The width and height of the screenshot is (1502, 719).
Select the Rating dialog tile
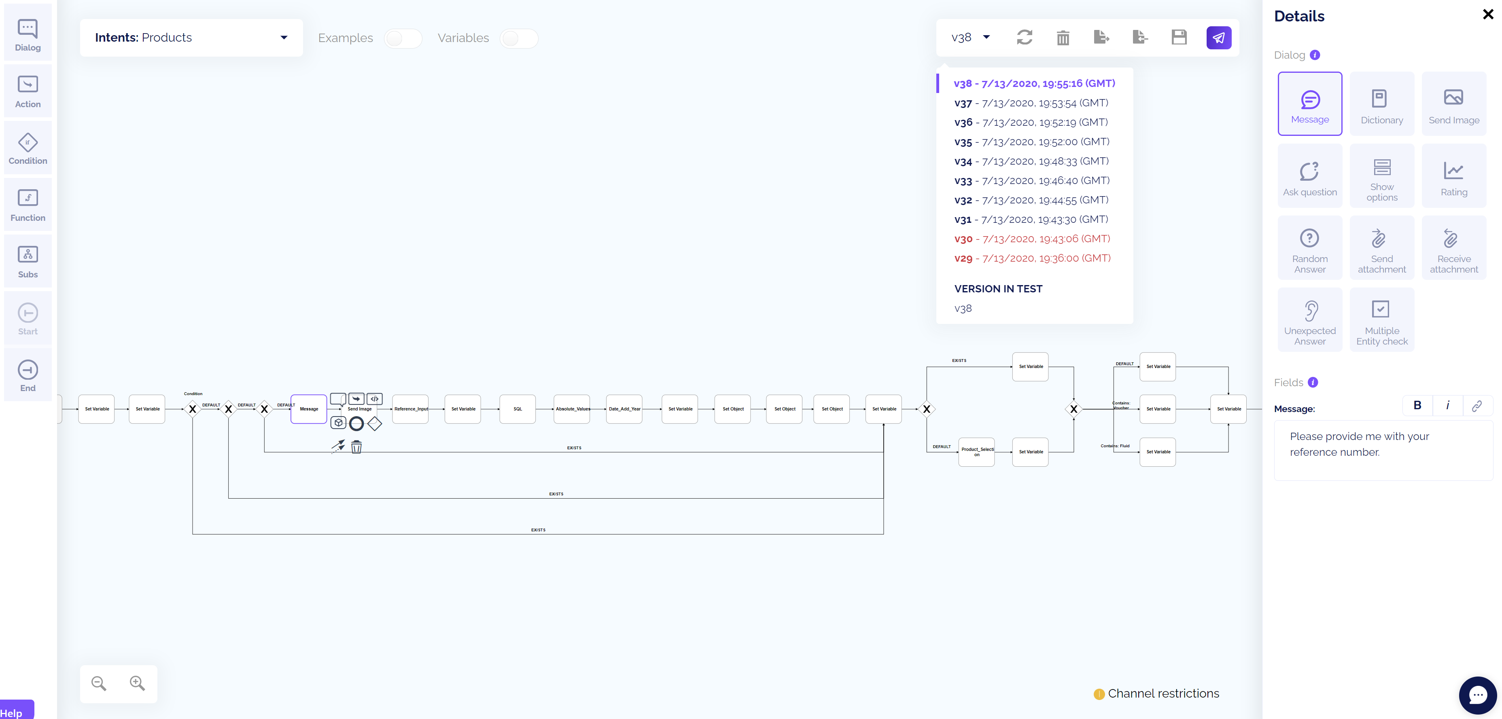point(1453,176)
